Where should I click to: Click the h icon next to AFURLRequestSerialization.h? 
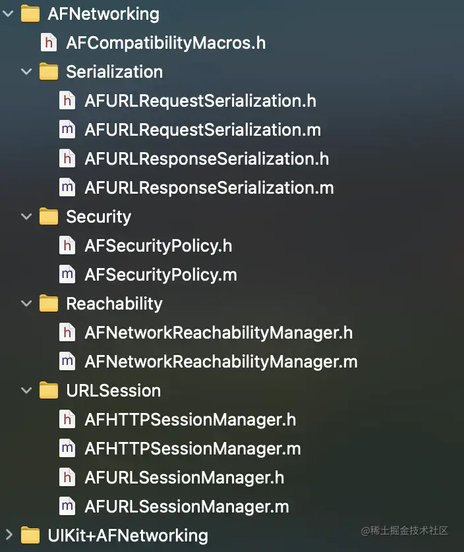[x=67, y=101]
